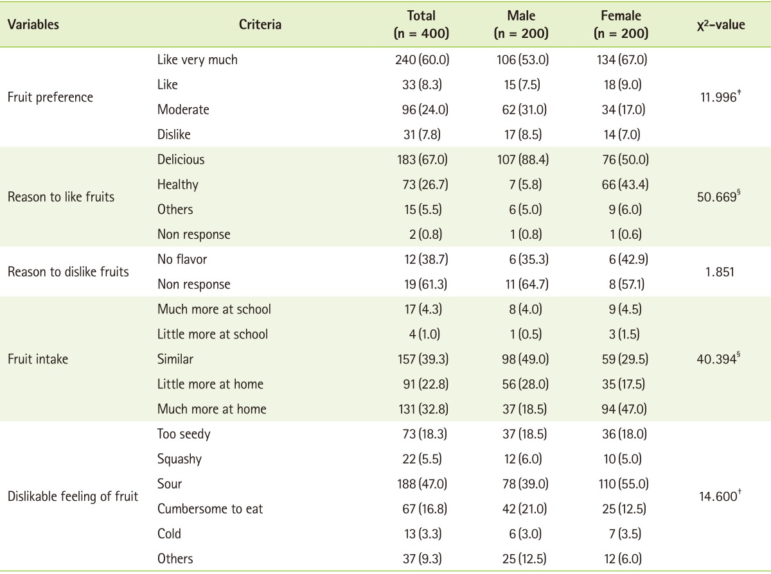Select the Much more at school cell
This screenshot has height=574, width=771.
coord(214,309)
